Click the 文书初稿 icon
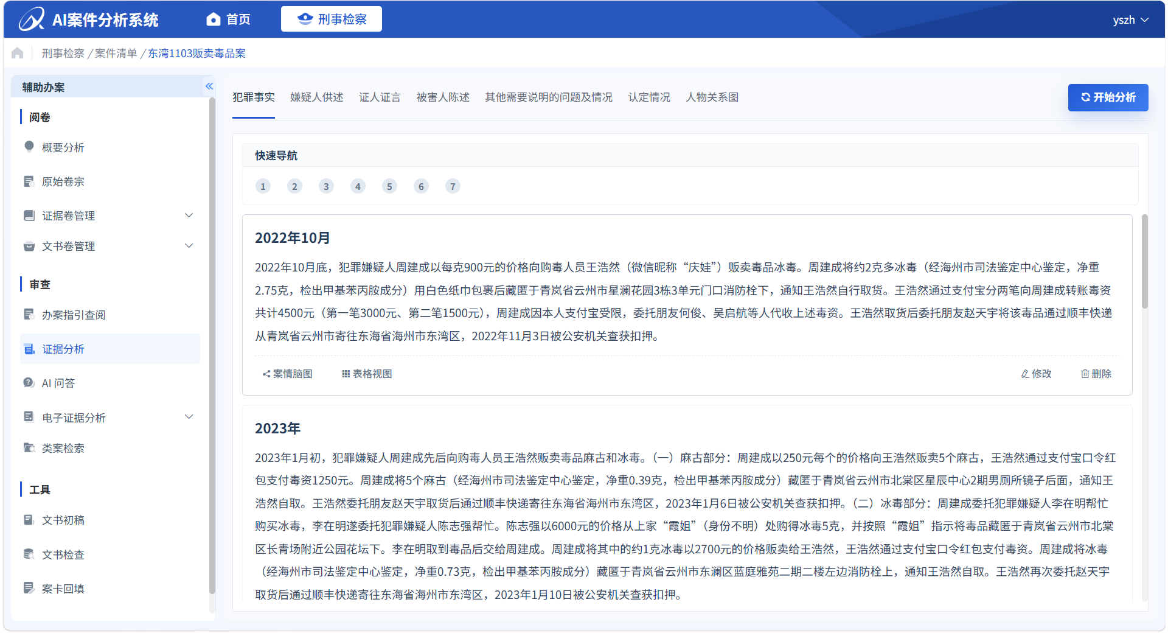This screenshot has height=633, width=1168. point(29,520)
